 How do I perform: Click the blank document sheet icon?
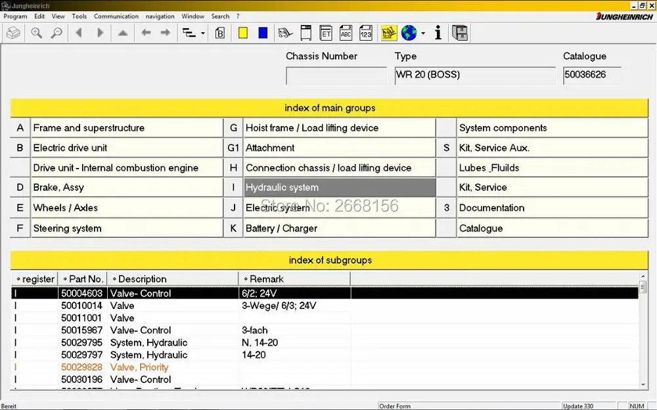click(x=306, y=33)
